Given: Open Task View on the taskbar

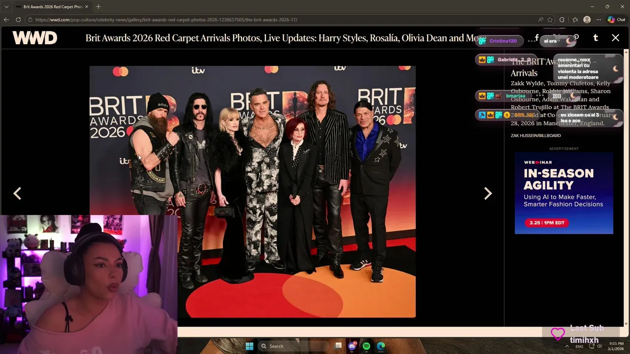Looking at the screenshot, I should click(x=338, y=346).
